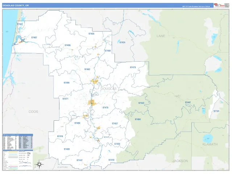
Task: Click the COOS county name
Action: click(x=33, y=112)
